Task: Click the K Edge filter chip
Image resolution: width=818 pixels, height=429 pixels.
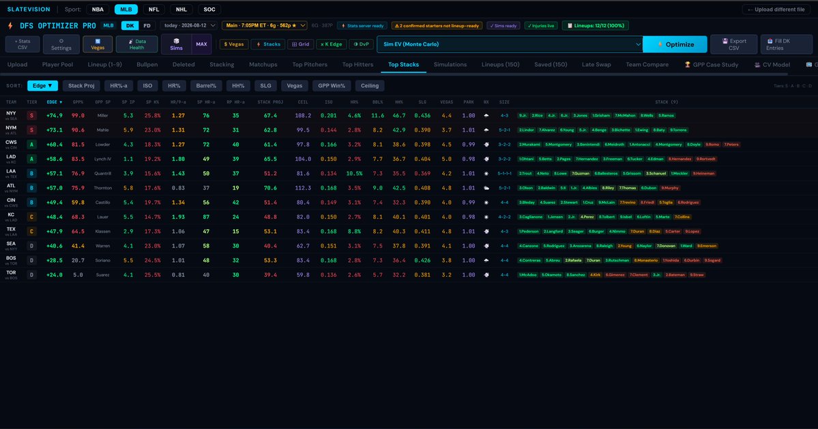Action: pyautogui.click(x=332, y=44)
